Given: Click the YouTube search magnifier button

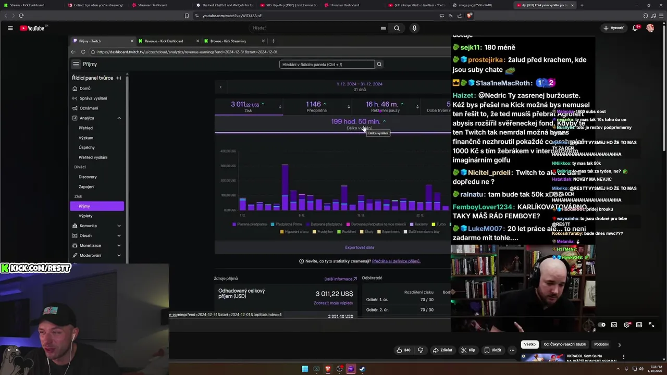Looking at the screenshot, I should (x=397, y=28).
